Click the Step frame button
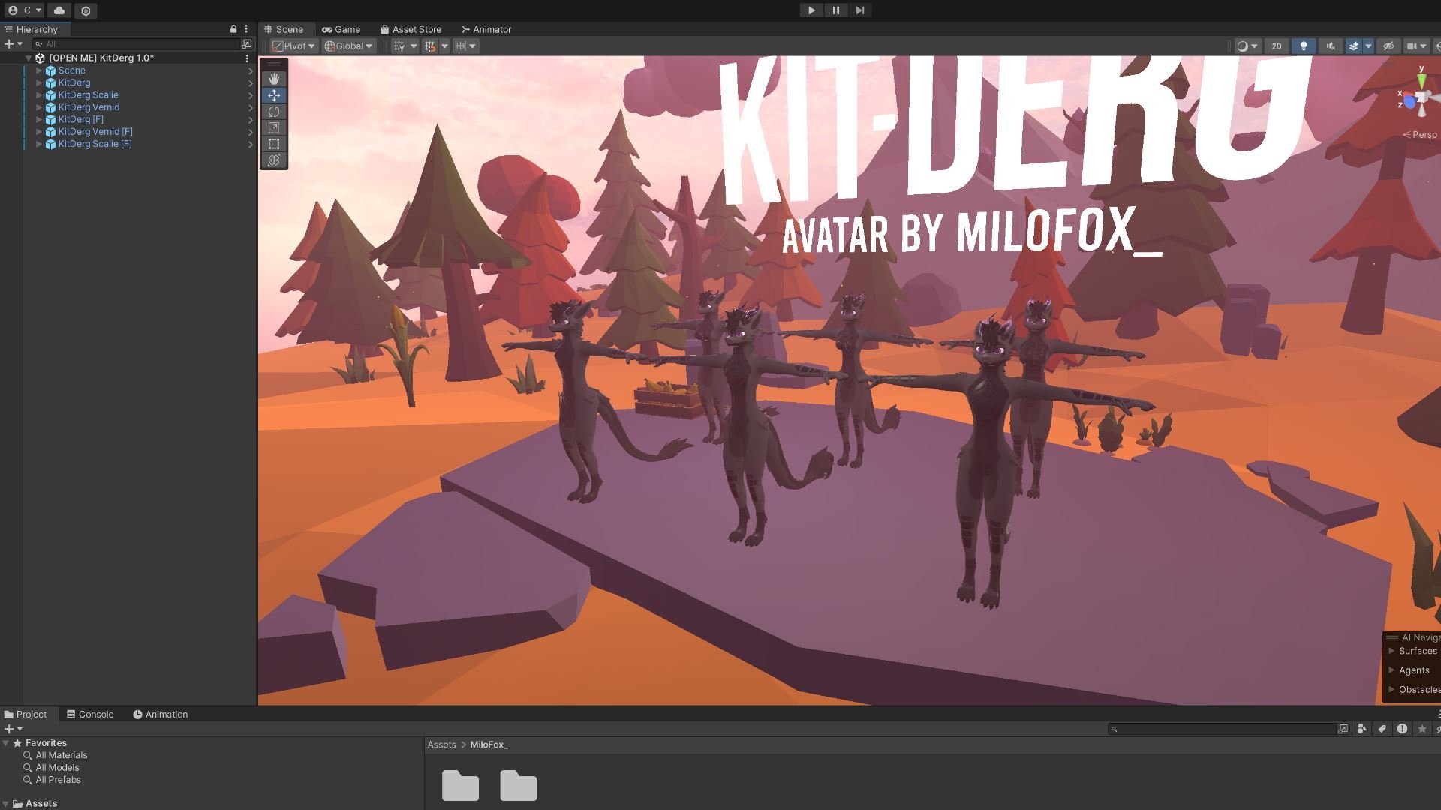The image size is (1441, 810). 860,10
